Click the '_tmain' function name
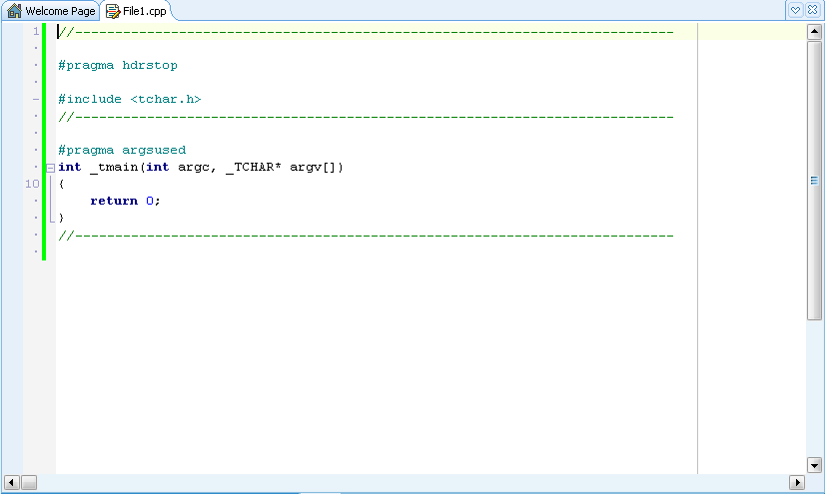825x494 pixels. [x=114, y=167]
